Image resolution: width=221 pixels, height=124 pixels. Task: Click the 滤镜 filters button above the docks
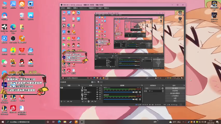point(100,82)
